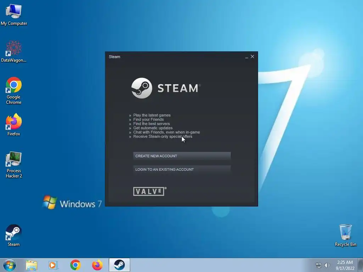This screenshot has height=272, width=363.
Task: Open the network tray icon
Action: tap(319, 265)
